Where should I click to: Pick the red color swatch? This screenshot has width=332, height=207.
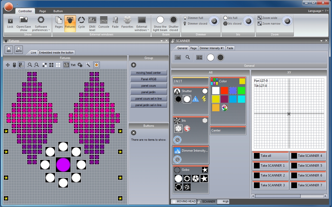click(224, 91)
